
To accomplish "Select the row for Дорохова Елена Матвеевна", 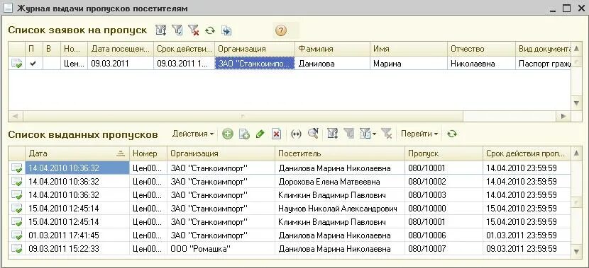I will [x=290, y=182].
